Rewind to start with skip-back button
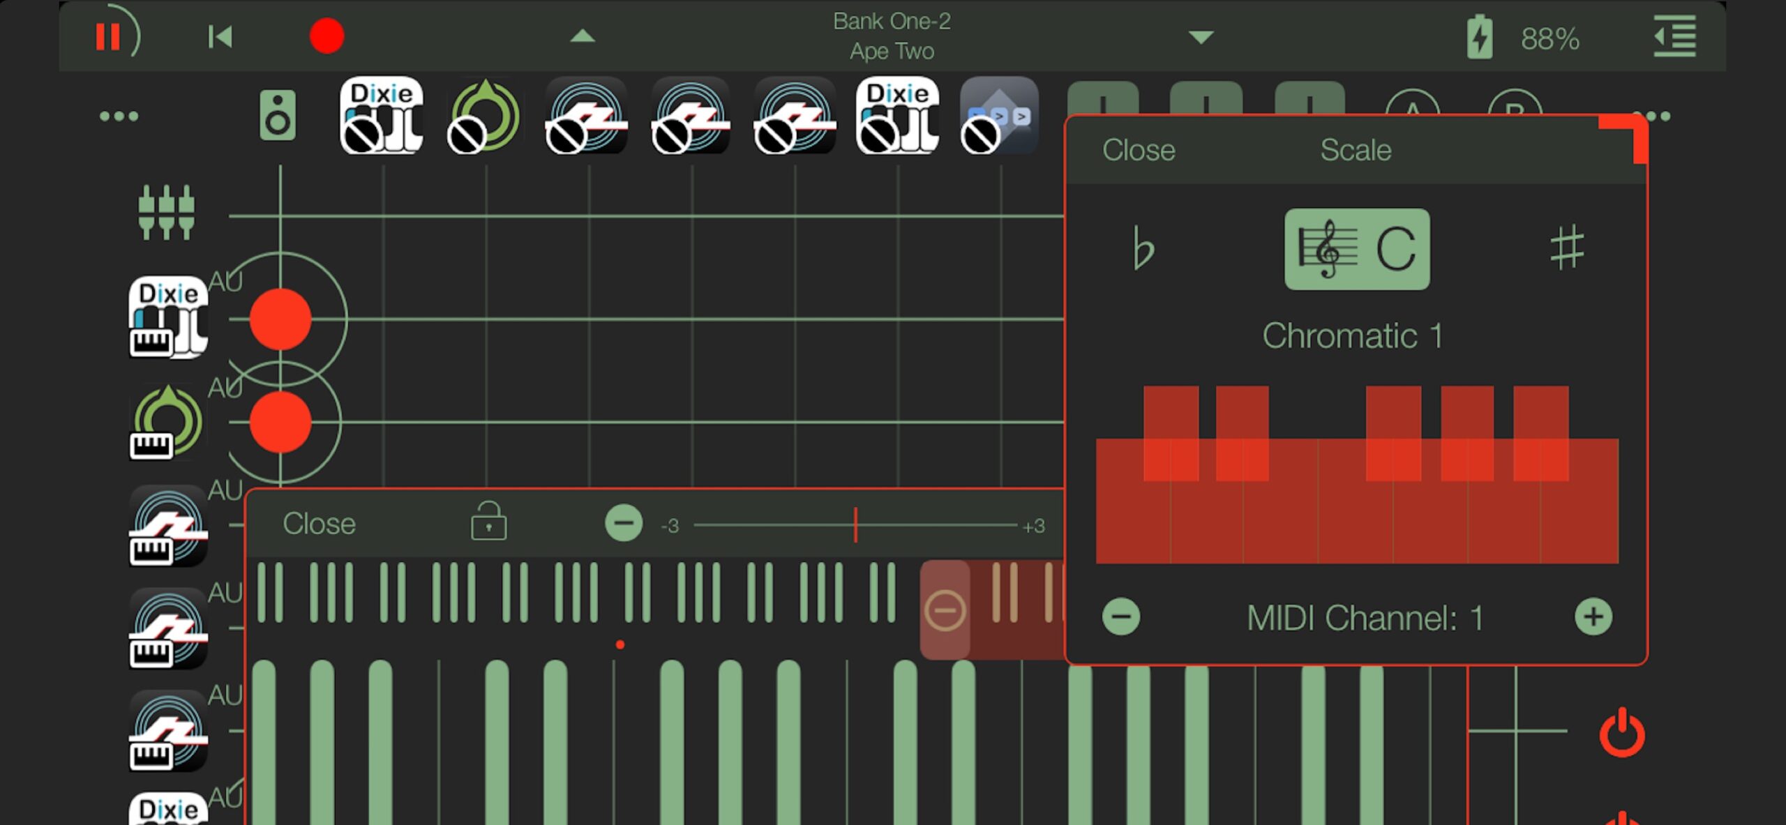Screen dimensions: 1786x825 click(x=220, y=37)
